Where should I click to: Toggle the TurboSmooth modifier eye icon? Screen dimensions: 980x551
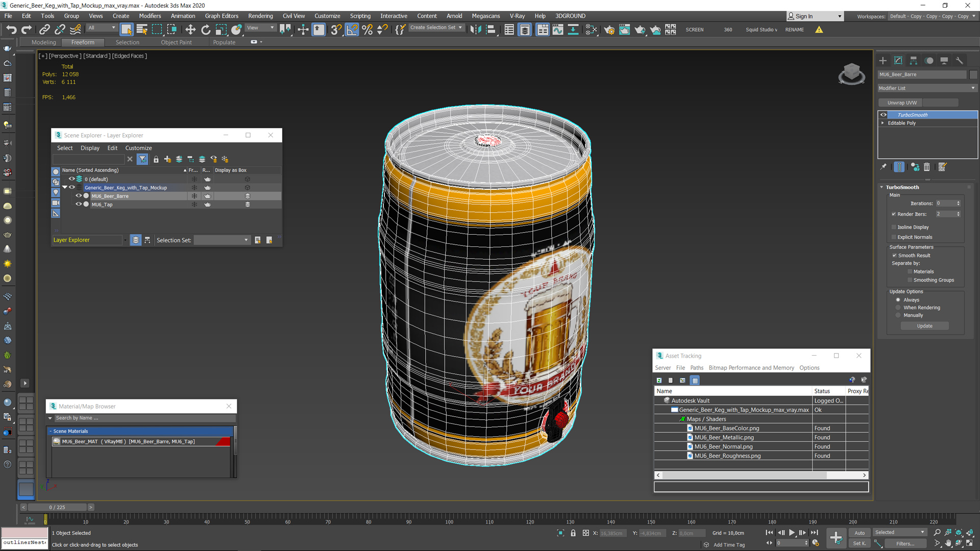[x=884, y=115]
